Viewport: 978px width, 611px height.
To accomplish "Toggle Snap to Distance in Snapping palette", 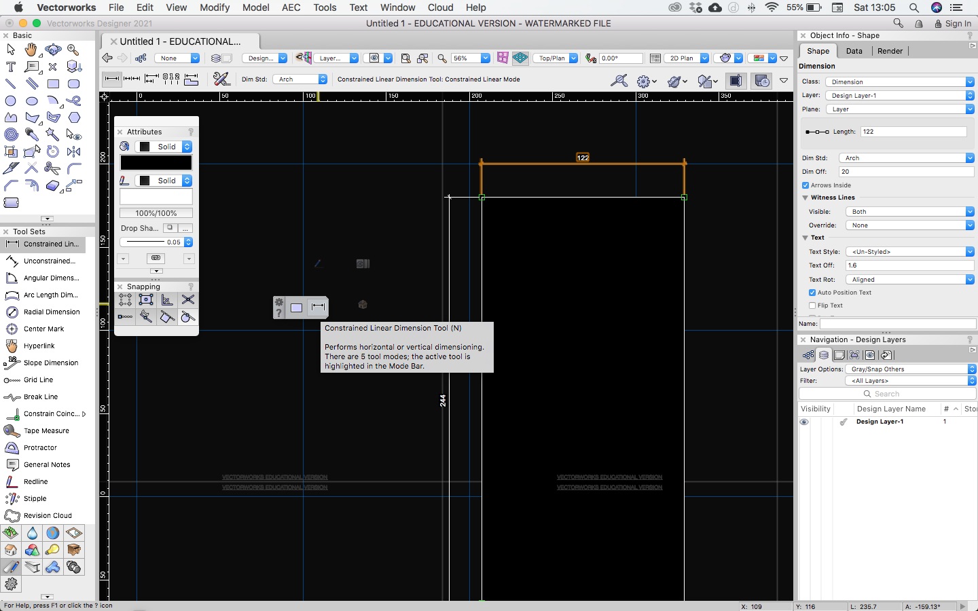I will click(x=125, y=317).
